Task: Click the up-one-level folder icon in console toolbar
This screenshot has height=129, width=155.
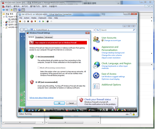Action: click(12, 10)
